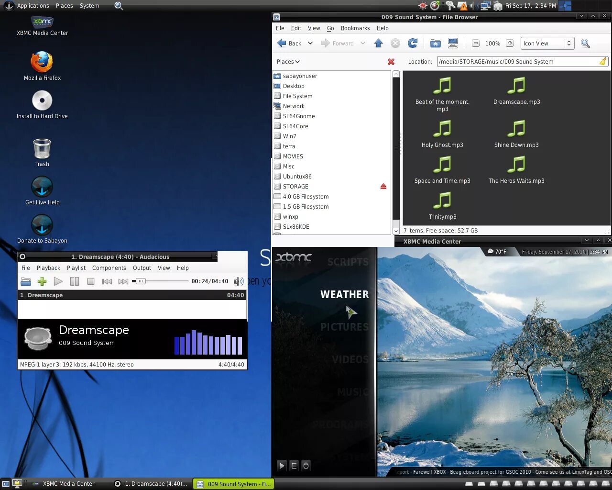Image resolution: width=612 pixels, height=490 pixels.
Task: Select Dreamscape playlist row
Action: pyautogui.click(x=132, y=295)
